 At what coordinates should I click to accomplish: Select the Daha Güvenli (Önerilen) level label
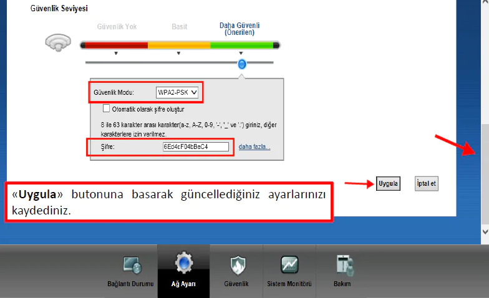point(240,29)
